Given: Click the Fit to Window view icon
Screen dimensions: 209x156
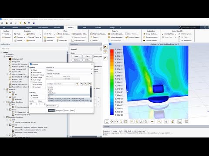Looking at the screenshot, I should 126,122.
